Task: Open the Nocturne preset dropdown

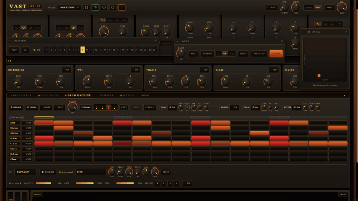Action: point(70,8)
